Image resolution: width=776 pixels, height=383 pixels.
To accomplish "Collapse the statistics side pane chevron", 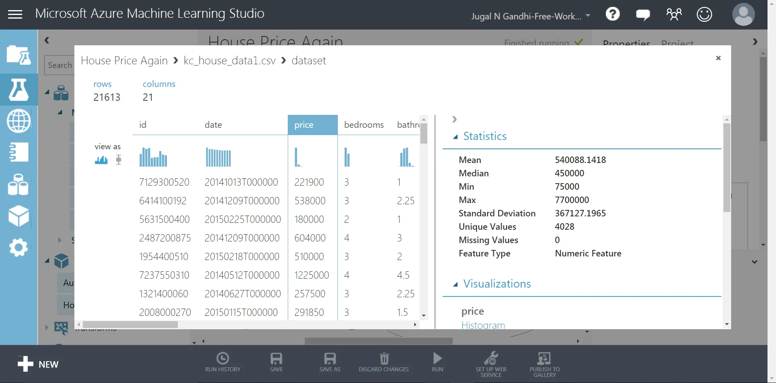I will [455, 119].
